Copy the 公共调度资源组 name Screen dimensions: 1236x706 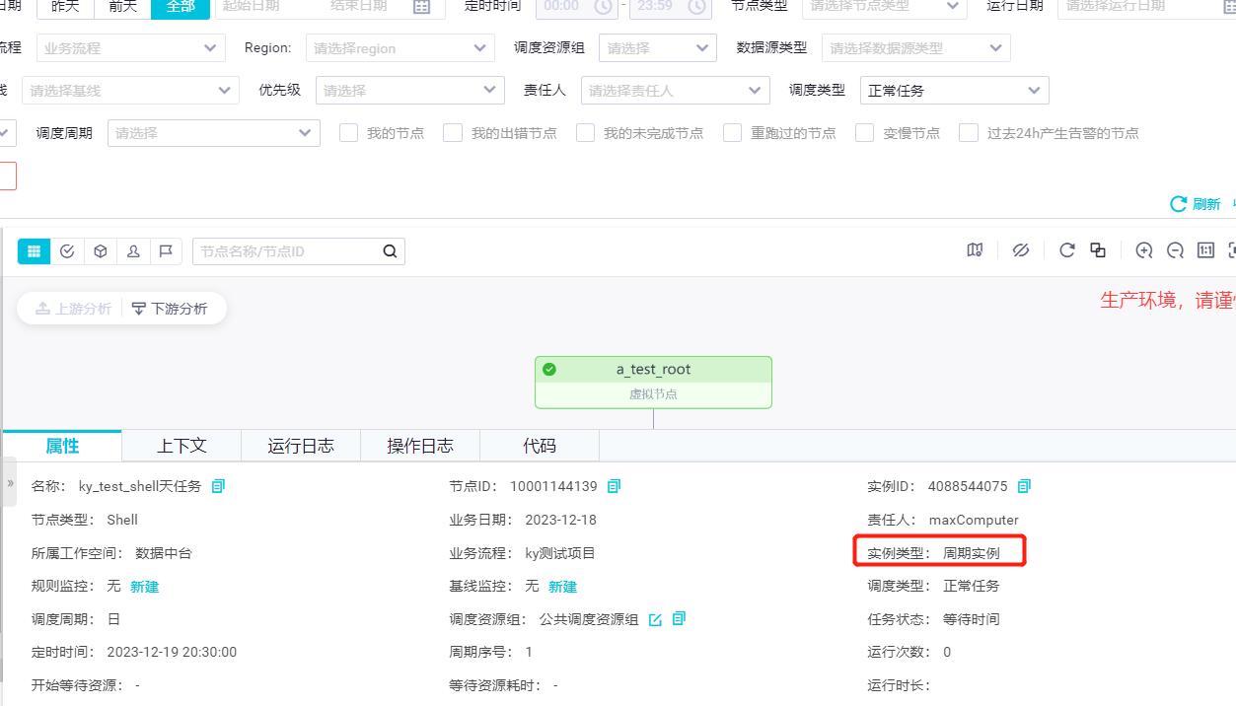(x=679, y=619)
